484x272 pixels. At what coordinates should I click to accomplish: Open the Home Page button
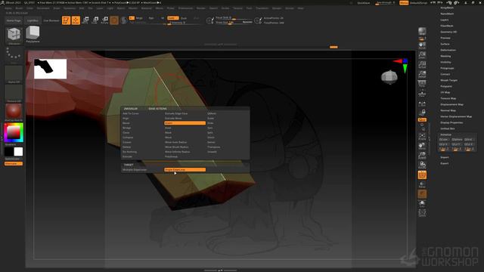tap(14, 20)
